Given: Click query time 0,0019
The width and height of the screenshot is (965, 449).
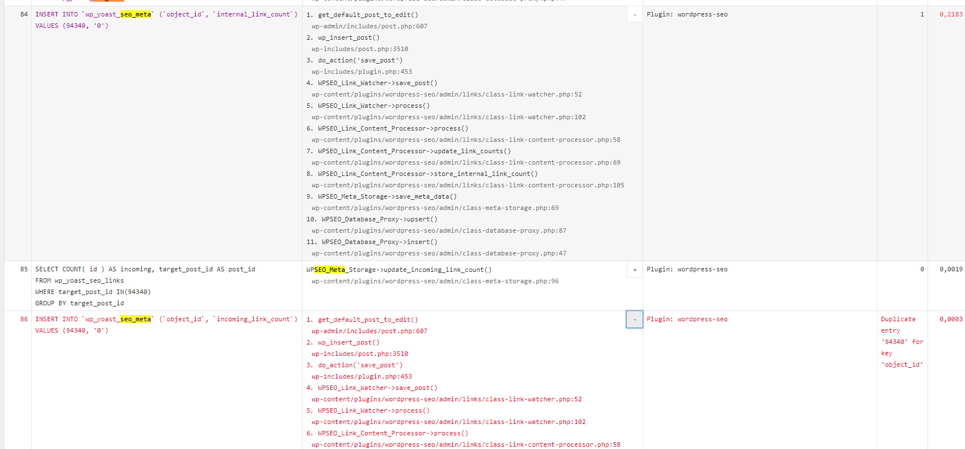Looking at the screenshot, I should point(951,270).
